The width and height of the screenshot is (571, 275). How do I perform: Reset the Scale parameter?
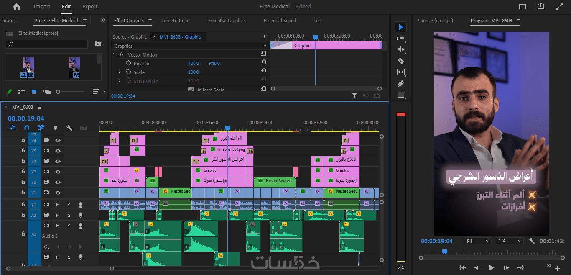pos(263,71)
